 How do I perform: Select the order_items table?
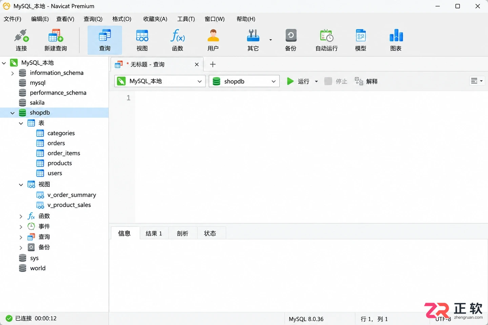click(x=64, y=153)
